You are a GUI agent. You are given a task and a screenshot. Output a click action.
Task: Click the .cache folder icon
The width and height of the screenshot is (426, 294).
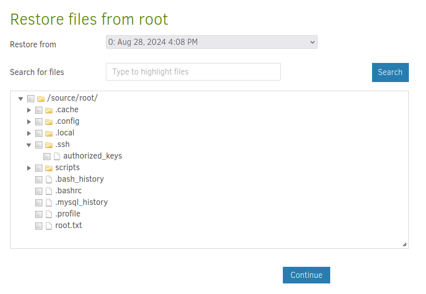[x=49, y=110]
